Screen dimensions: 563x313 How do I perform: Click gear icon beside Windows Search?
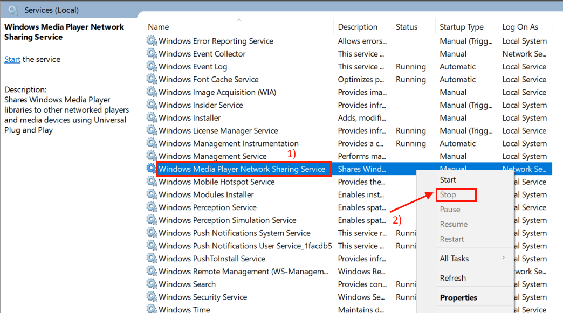152,283
